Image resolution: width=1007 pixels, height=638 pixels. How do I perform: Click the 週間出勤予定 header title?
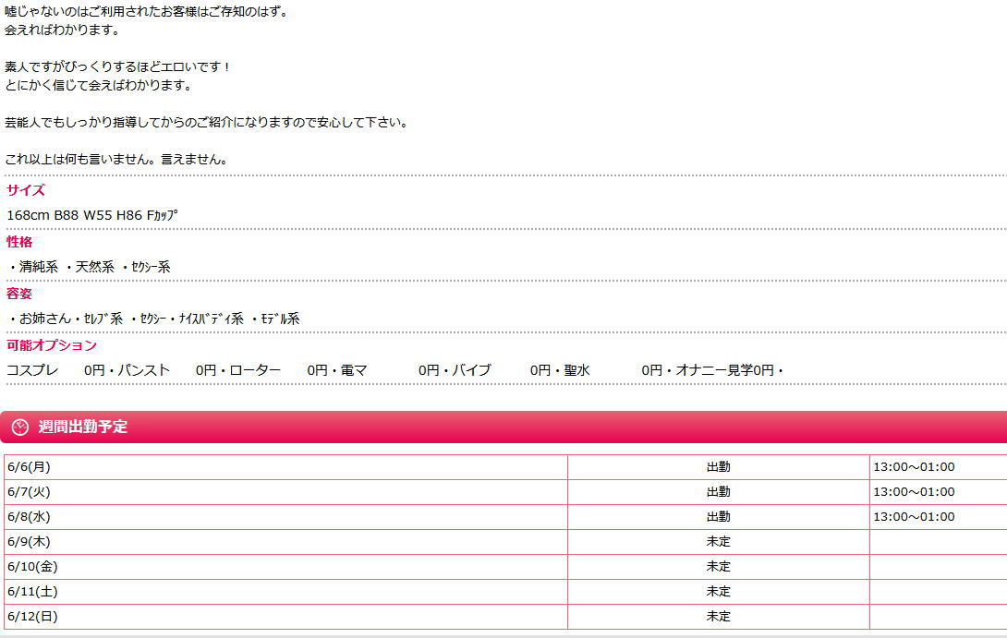(83, 427)
